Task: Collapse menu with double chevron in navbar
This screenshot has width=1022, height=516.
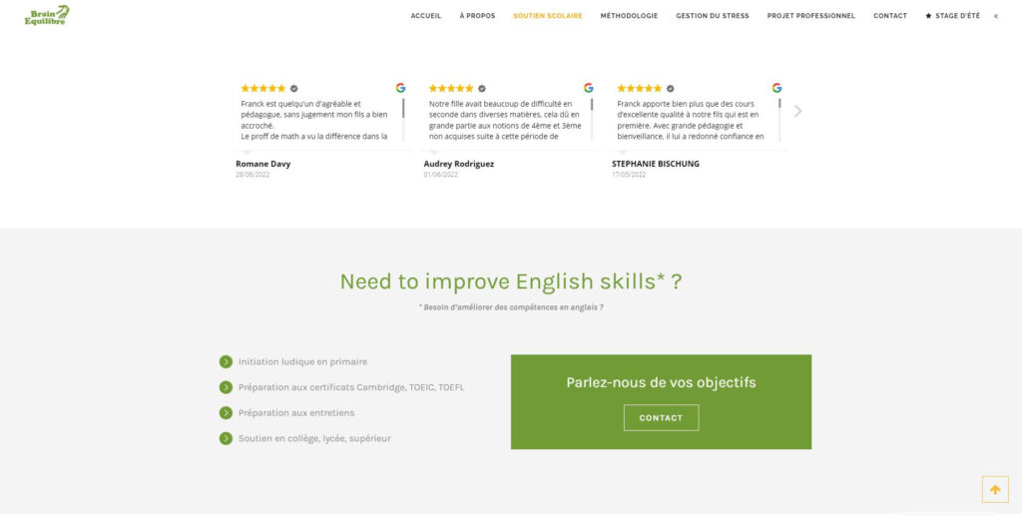Action: coord(996,16)
